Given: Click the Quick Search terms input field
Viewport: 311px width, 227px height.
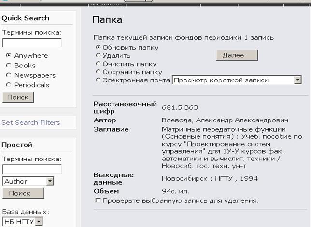Looking at the screenshot, I should (32, 43).
